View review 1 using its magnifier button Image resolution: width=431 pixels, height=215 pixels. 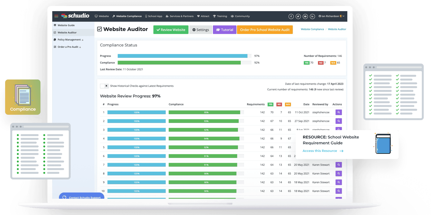click(339, 112)
